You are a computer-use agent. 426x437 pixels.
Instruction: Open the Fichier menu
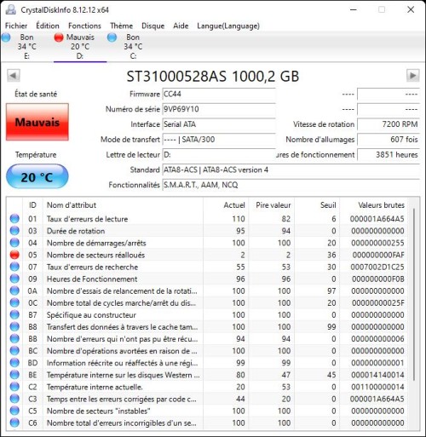pyautogui.click(x=16, y=26)
